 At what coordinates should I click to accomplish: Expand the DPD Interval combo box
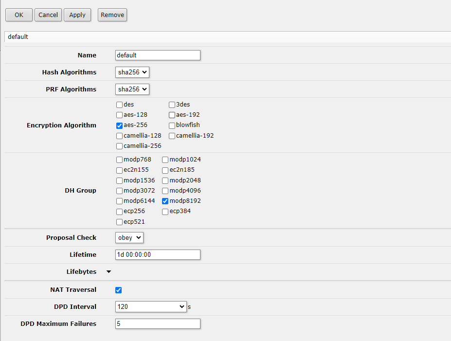(182, 307)
